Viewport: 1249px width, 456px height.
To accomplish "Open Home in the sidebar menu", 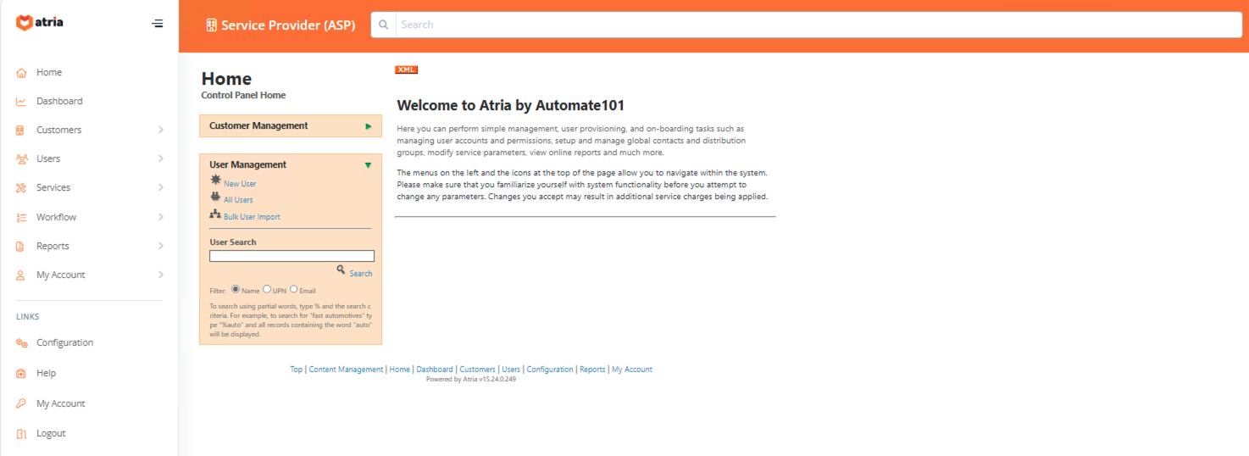I will pos(49,73).
